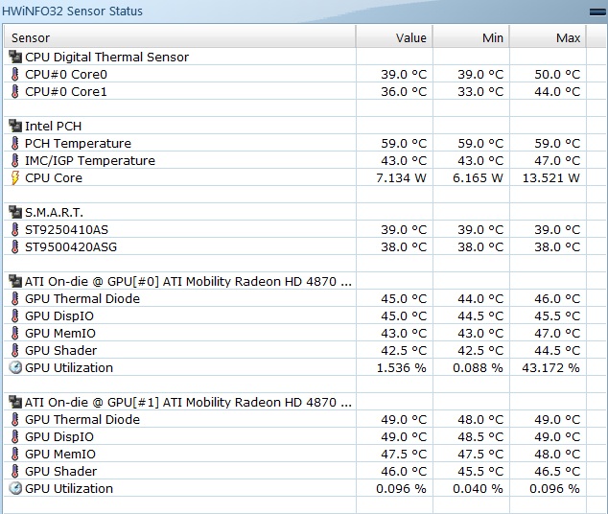Click thermometer icon beside ST9500420ASG
The height and width of the screenshot is (514, 608).
click(x=14, y=246)
